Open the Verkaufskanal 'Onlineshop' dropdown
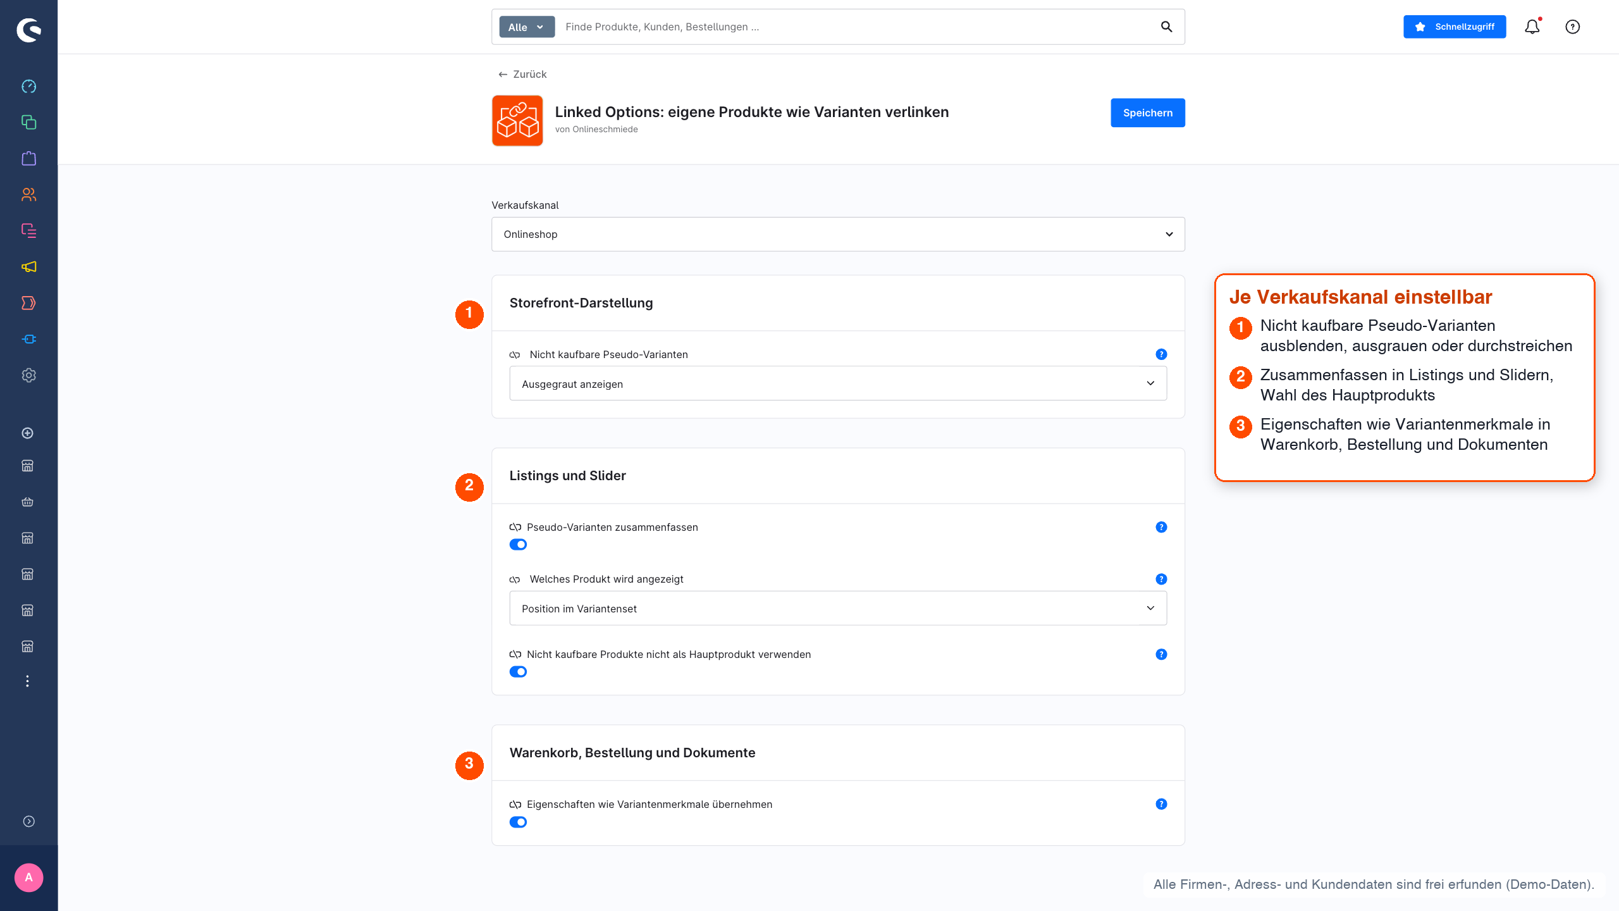This screenshot has width=1619, height=911. (x=838, y=234)
